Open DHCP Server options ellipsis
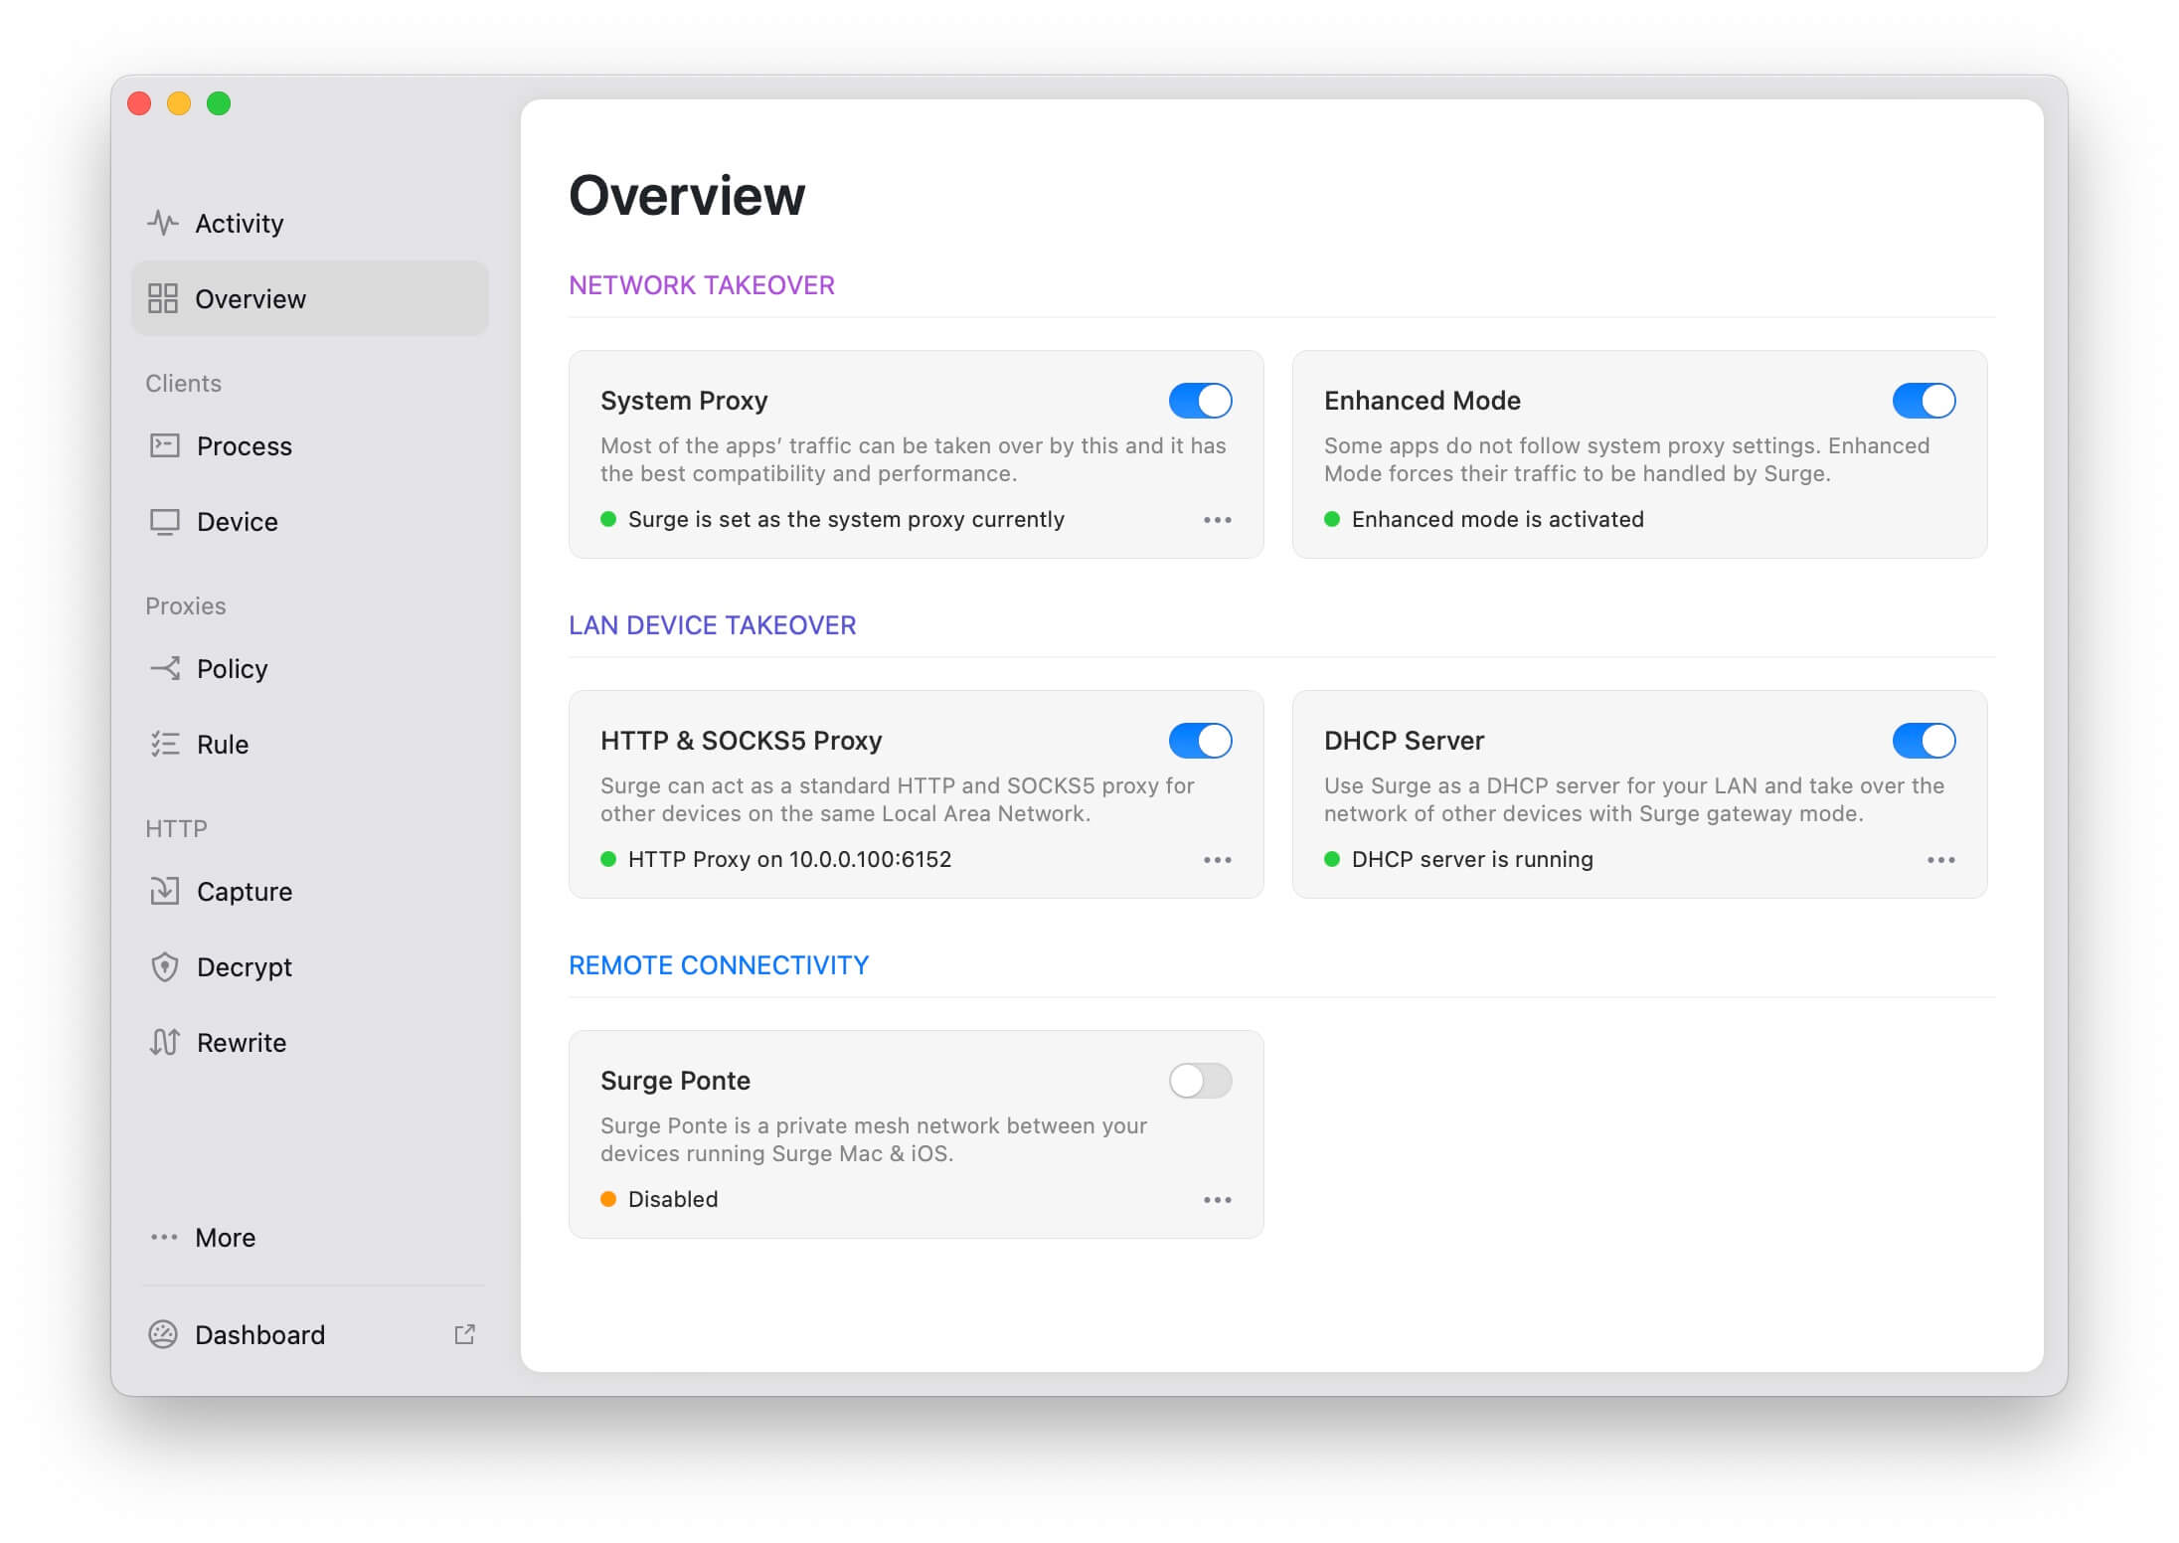Viewport: 2179px width, 1543px height. coord(1941,860)
